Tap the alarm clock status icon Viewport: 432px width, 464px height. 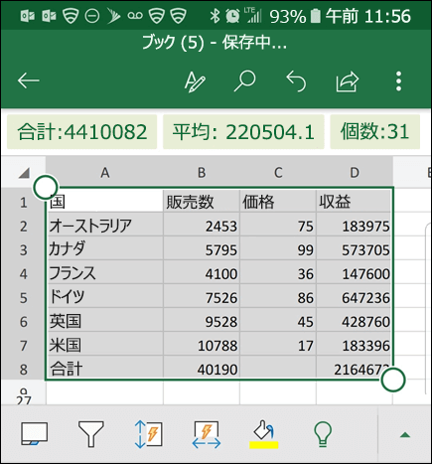coord(232,15)
